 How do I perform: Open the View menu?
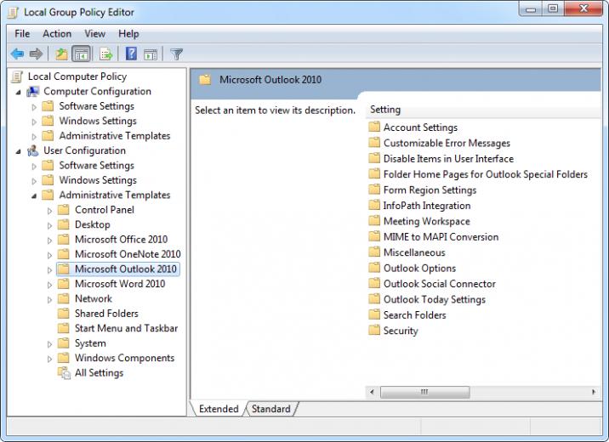[94, 34]
